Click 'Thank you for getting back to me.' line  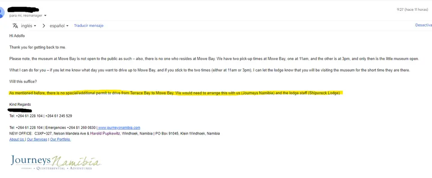(38, 47)
